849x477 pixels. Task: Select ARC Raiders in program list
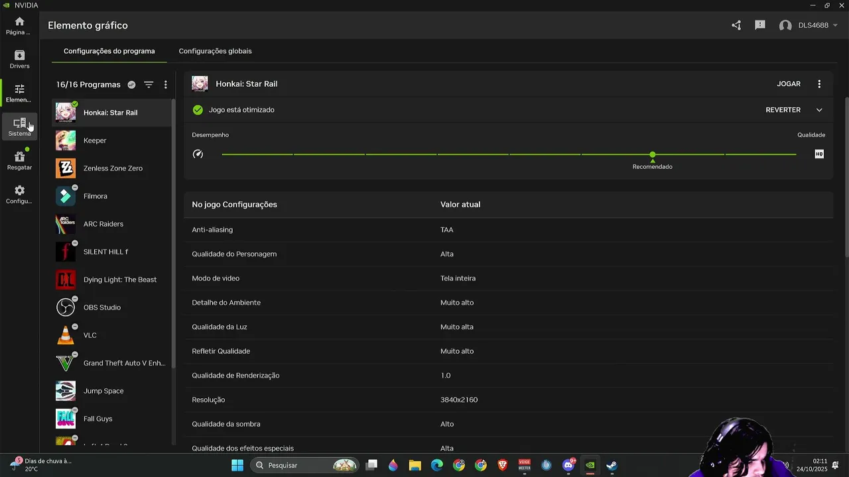pos(112,224)
